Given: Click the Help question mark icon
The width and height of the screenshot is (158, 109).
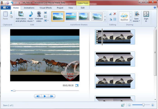Looking at the screenshot, I should point(155,8).
